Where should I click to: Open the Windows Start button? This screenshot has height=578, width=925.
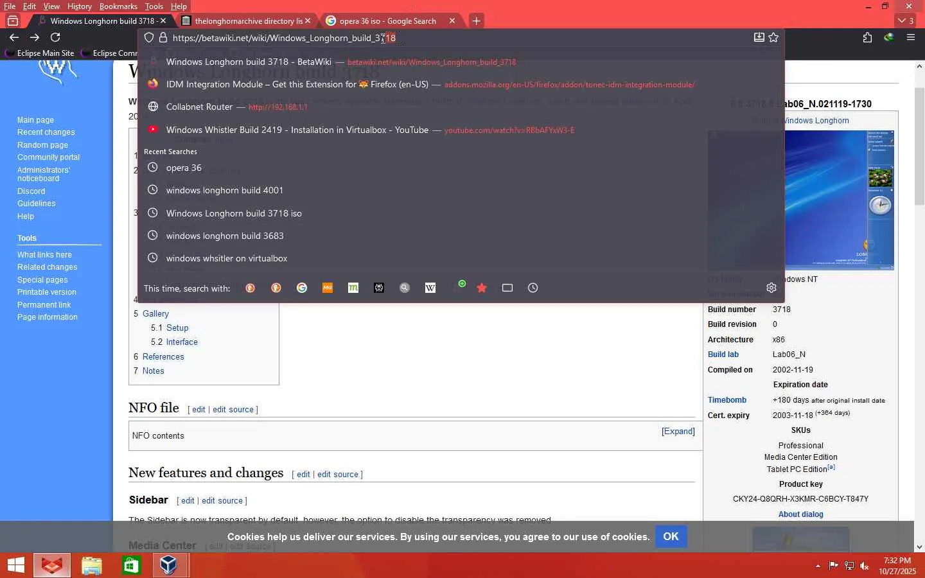click(x=15, y=565)
